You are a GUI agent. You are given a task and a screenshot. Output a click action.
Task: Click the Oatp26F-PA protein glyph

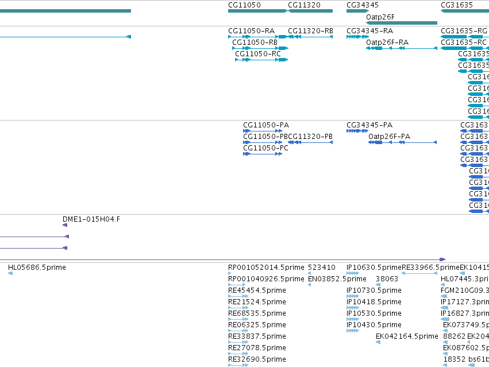coord(403,142)
